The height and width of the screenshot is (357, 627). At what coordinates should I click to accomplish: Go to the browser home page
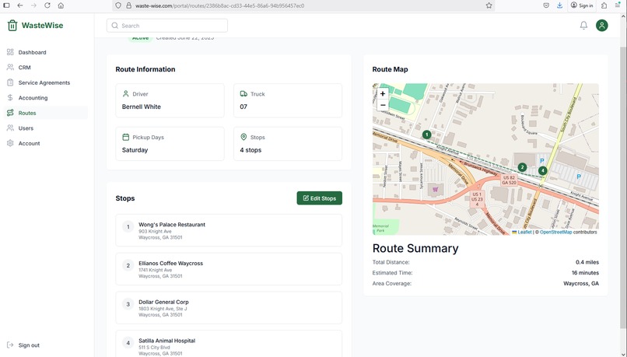(x=61, y=5)
